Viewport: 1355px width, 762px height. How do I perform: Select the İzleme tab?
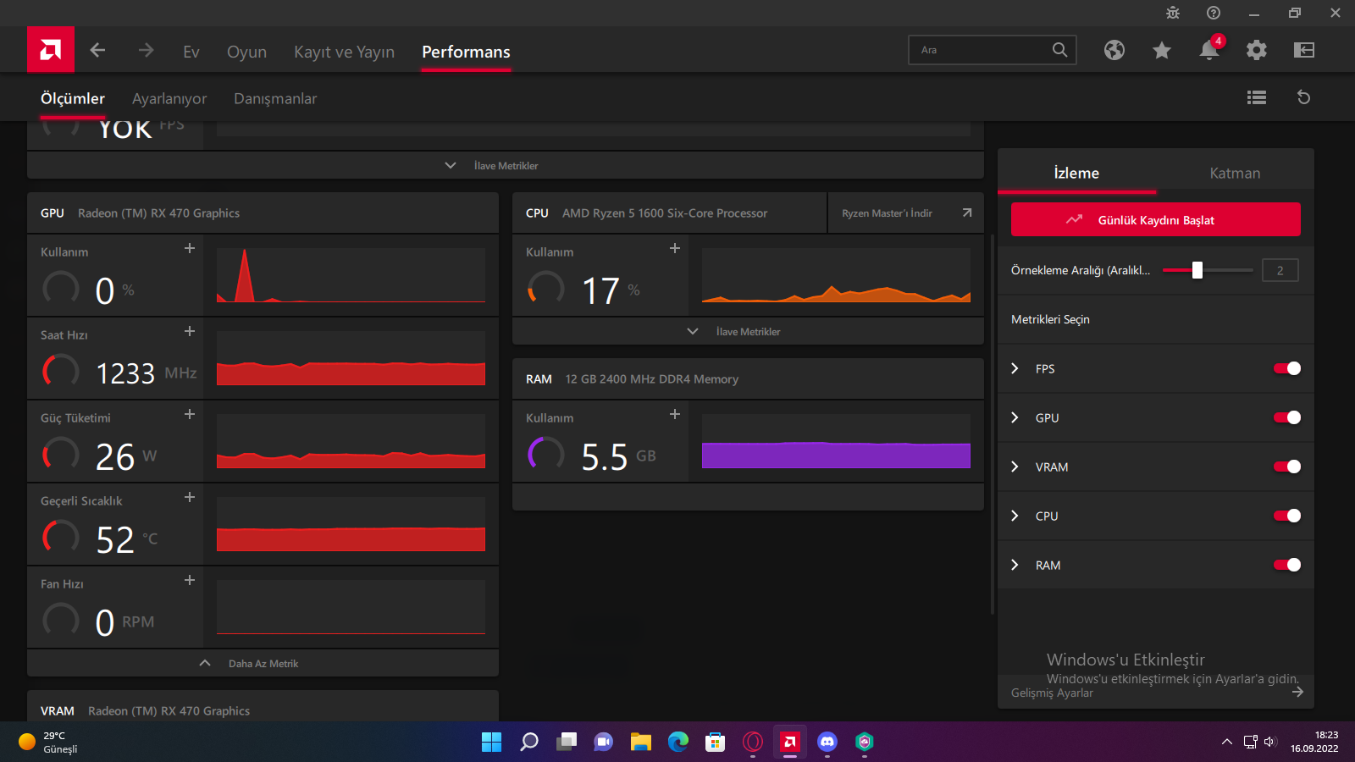(1076, 173)
